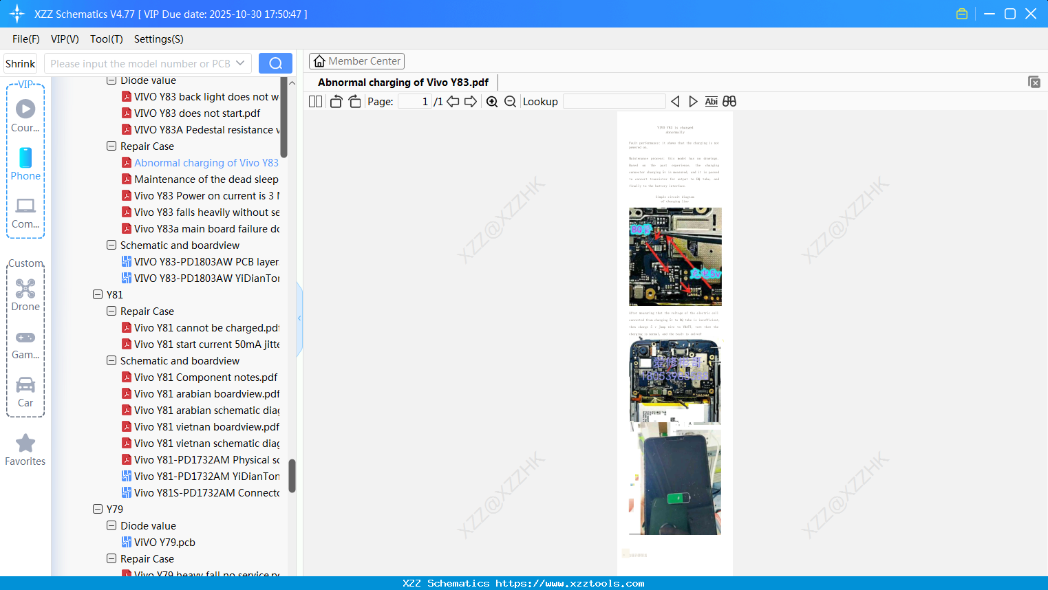Select the Computer category in sidebar

click(25, 212)
